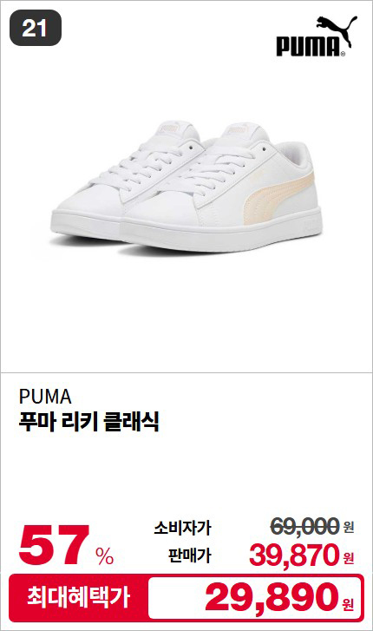The width and height of the screenshot is (373, 631).
Task: Click the PUMA wordmark text under the cat
Action: (308, 46)
